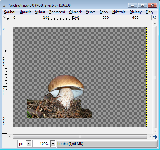
Task: Open the Filtry menu
Action: point(150,12)
